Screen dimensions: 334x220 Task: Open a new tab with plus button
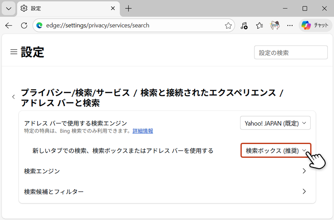pyautogui.click(x=129, y=8)
